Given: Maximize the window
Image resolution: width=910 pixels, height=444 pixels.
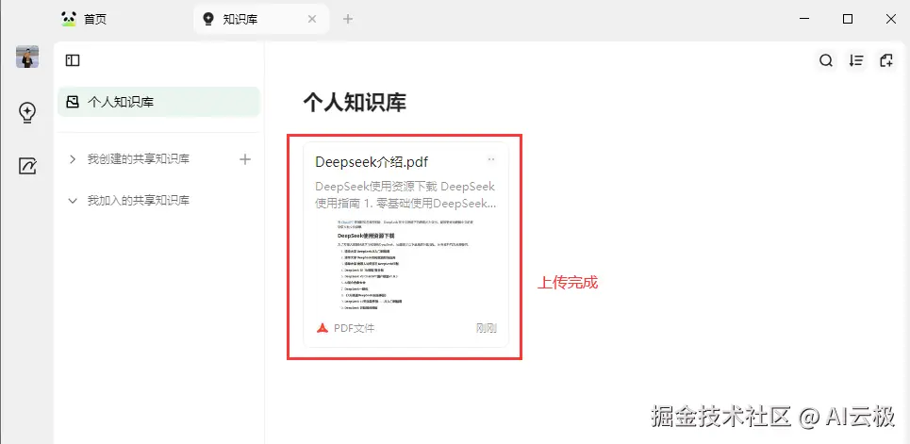Looking at the screenshot, I should [848, 19].
